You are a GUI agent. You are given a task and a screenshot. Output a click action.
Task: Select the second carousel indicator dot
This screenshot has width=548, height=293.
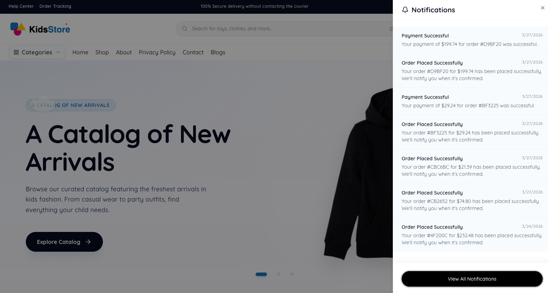click(279, 274)
